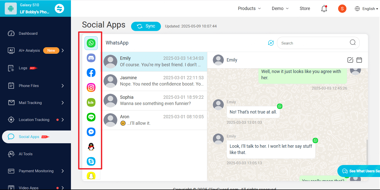Click the Logs sidebar icon

click(11, 68)
